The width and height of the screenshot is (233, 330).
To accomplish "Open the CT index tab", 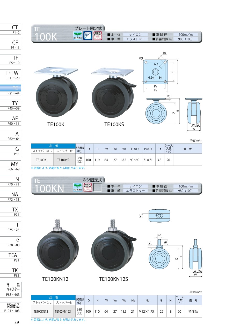I will [x=15, y=29].
